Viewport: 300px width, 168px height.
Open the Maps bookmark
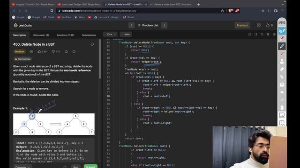[x=80, y=17]
